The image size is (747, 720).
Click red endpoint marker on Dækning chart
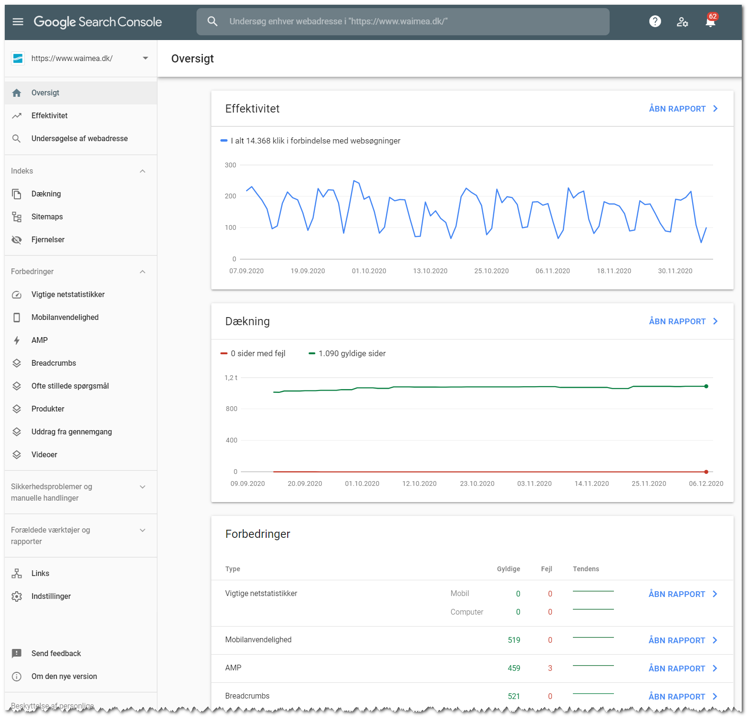[x=706, y=472]
